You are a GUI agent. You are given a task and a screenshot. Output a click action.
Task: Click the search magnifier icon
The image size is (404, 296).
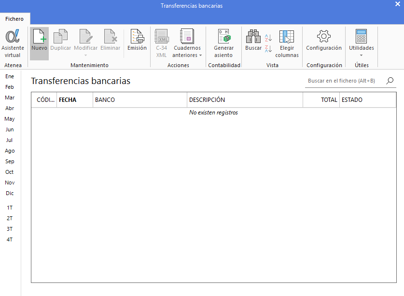[x=390, y=81]
